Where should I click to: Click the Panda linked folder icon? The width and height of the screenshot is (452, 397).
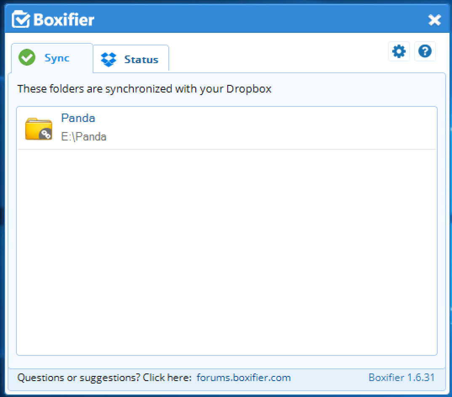[39, 129]
